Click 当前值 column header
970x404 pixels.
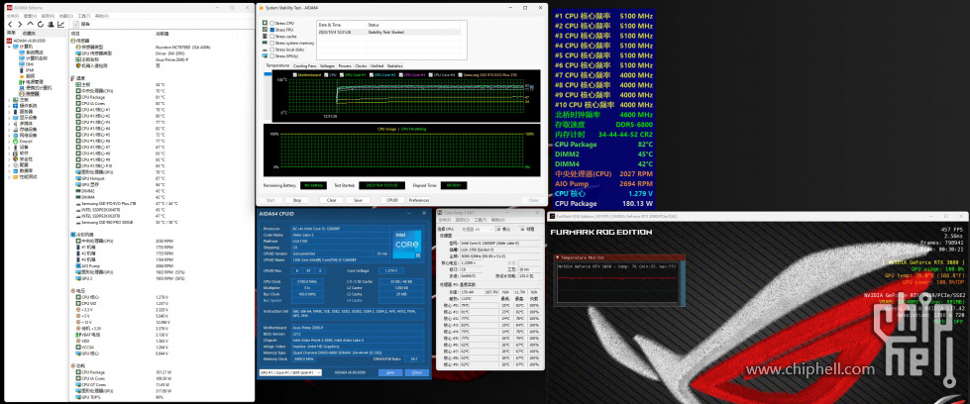[x=162, y=33]
